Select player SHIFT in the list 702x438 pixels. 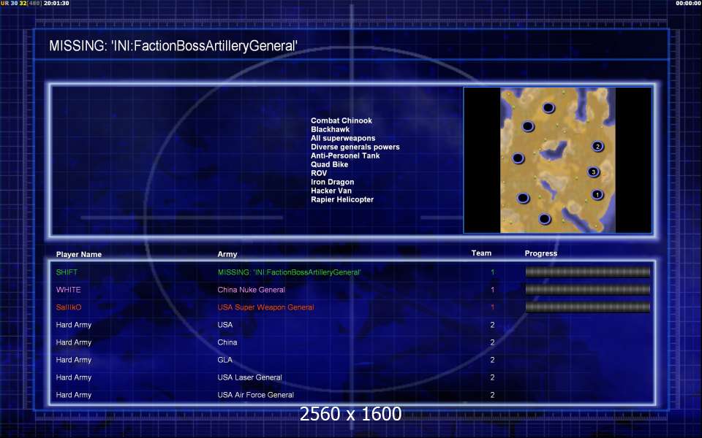[x=67, y=272]
